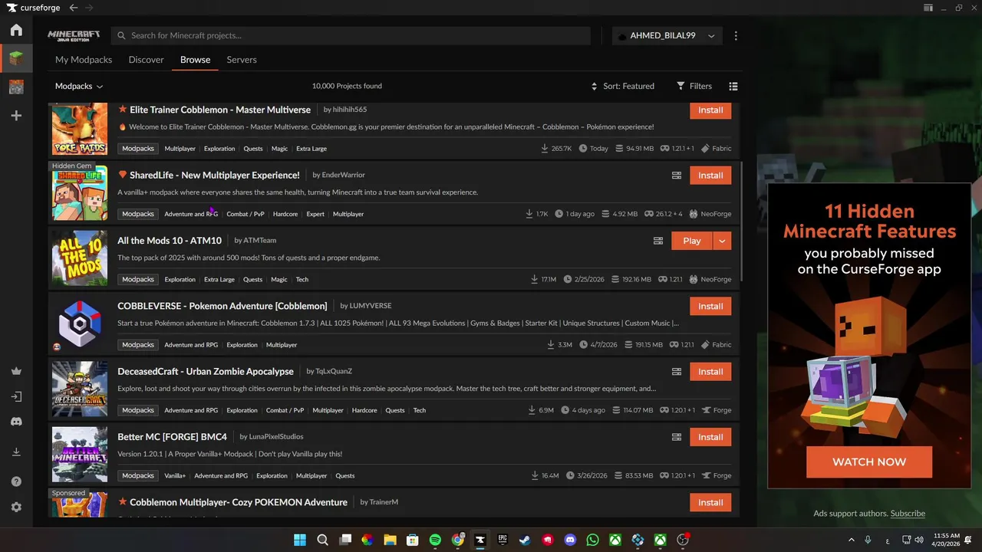The width and height of the screenshot is (982, 552).
Task: Navigate back with the title bar arrow
Action: (x=73, y=8)
